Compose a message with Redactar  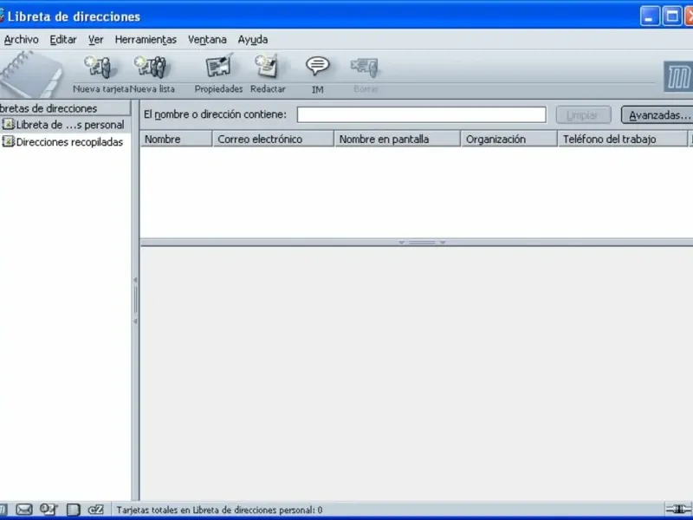pos(268,74)
